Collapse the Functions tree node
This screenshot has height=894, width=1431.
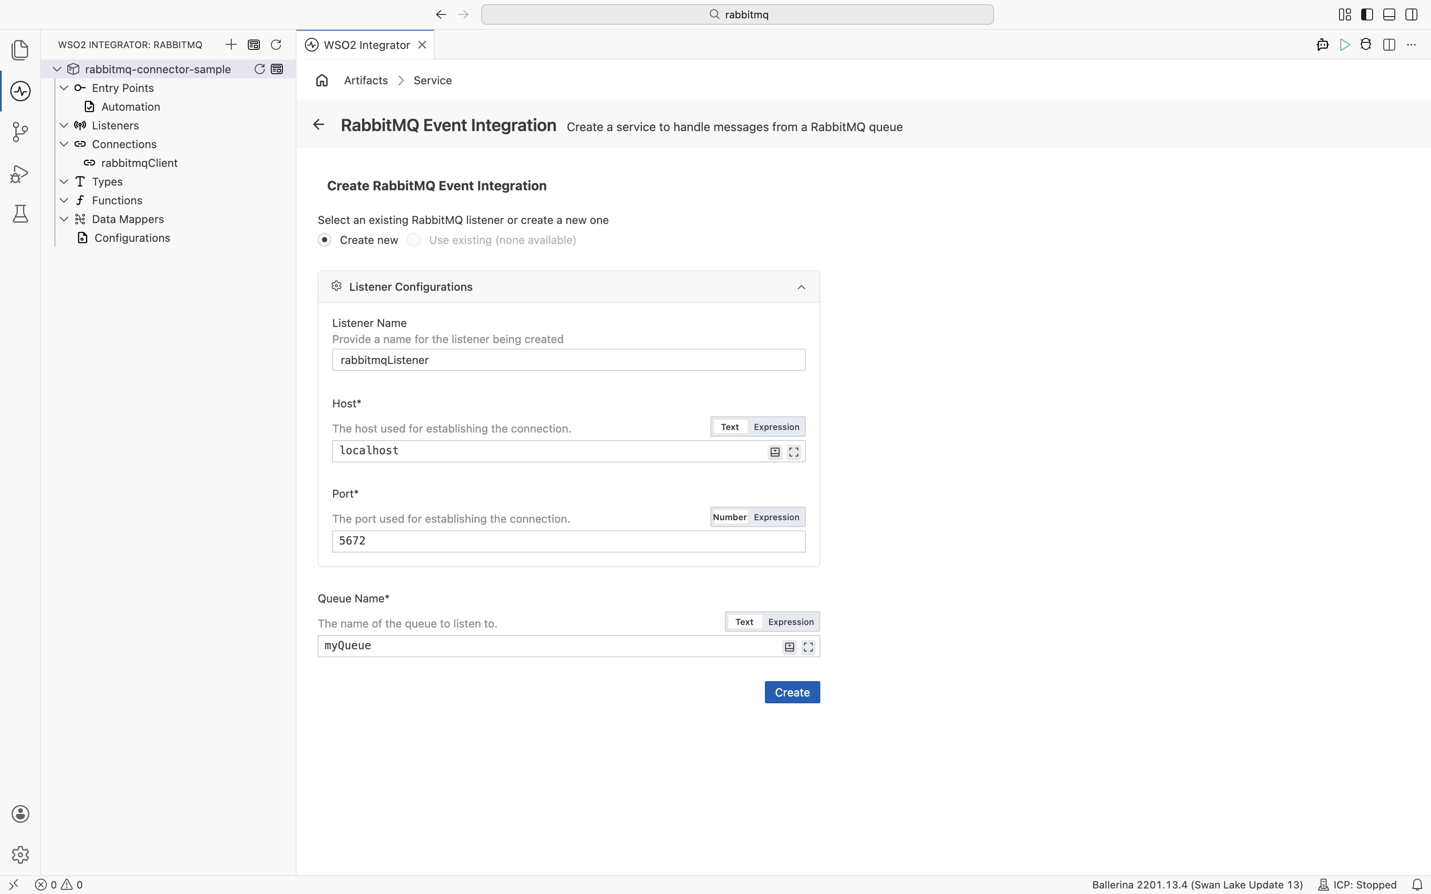coord(64,201)
